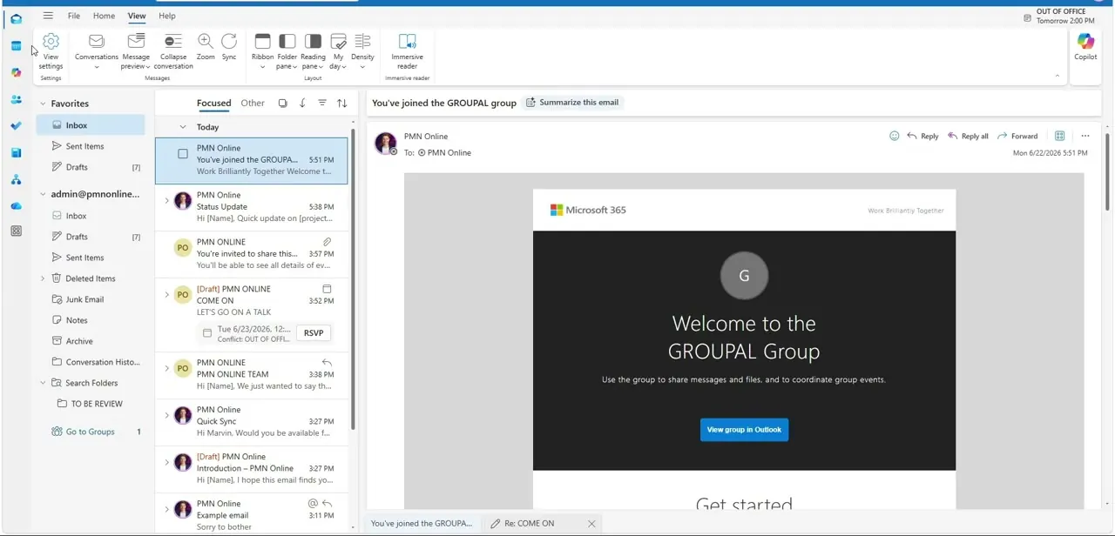
Task: Open To Do checkmark app
Action: pos(16,126)
